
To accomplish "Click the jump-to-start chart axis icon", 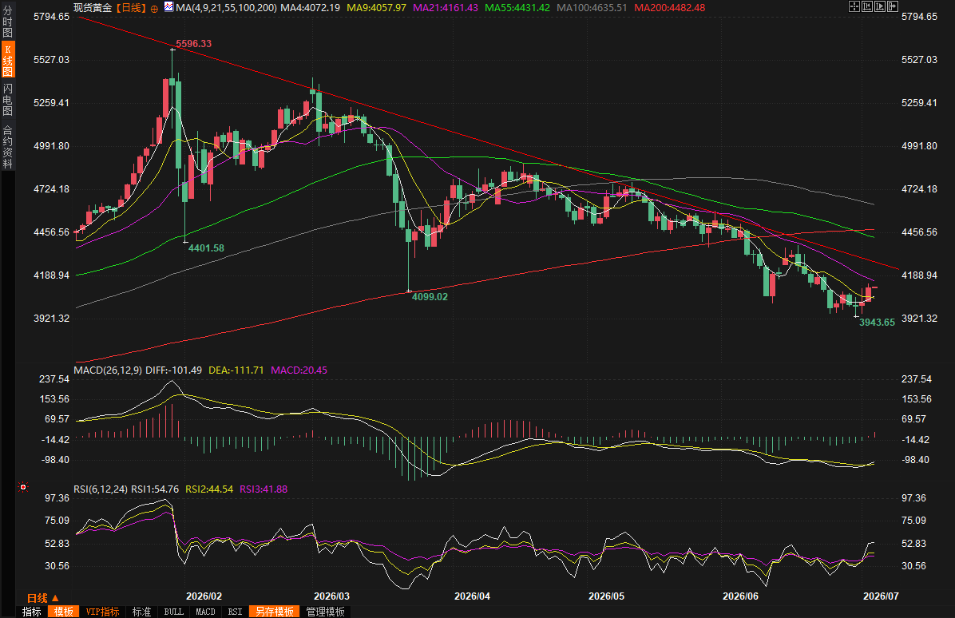I will pyautogui.click(x=867, y=6).
